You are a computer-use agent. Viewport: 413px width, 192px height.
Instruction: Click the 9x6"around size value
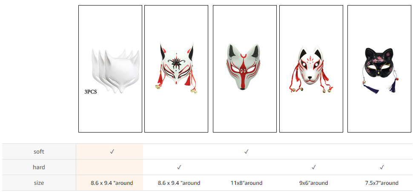(x=313, y=183)
